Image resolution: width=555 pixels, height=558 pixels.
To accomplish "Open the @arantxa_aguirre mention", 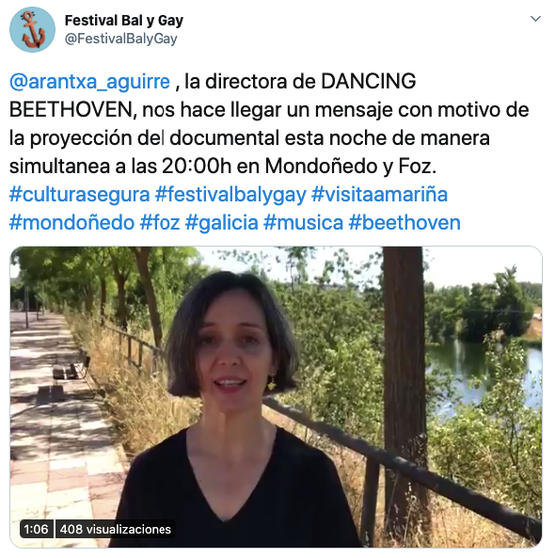I will coord(89,82).
